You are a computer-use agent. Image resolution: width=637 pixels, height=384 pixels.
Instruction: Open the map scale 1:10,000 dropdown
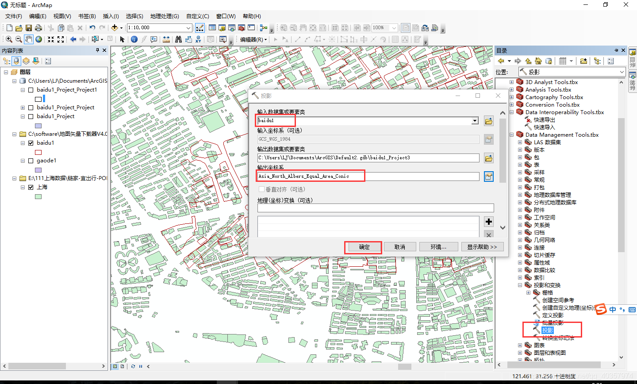pos(188,27)
